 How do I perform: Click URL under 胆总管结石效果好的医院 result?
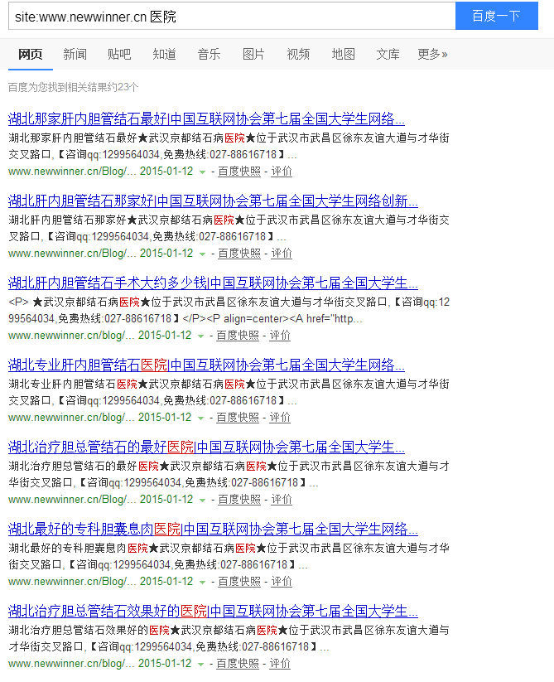click(71, 664)
